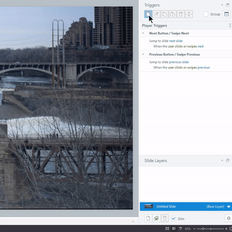232x232 pixels.
Task: Undock the Triggers panel
Action: 228,5
